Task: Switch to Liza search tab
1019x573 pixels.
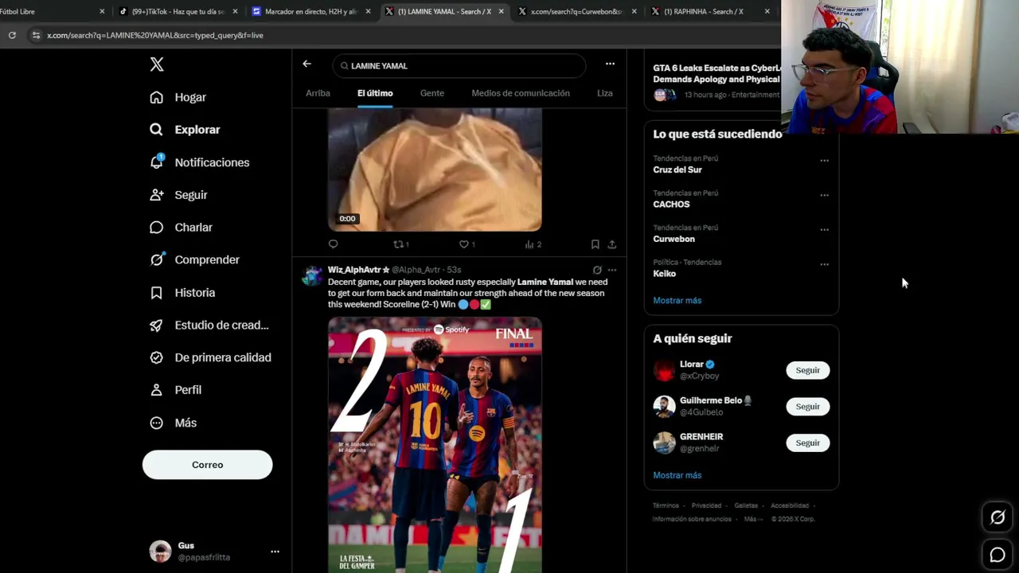Action: [605, 93]
